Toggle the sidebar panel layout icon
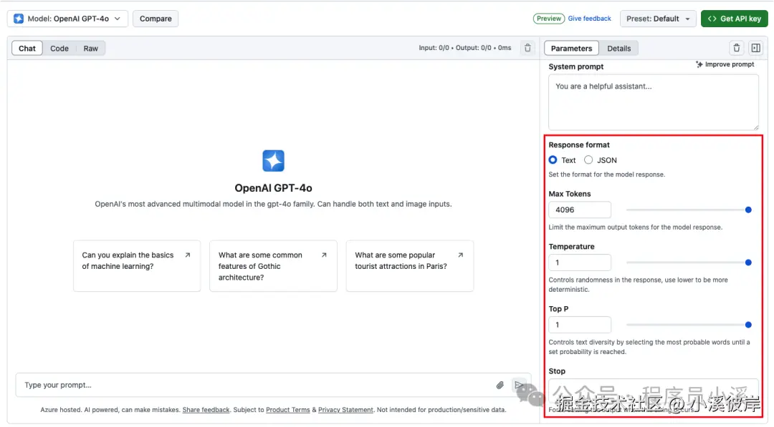Viewport: 774px width, 427px height. (x=755, y=48)
